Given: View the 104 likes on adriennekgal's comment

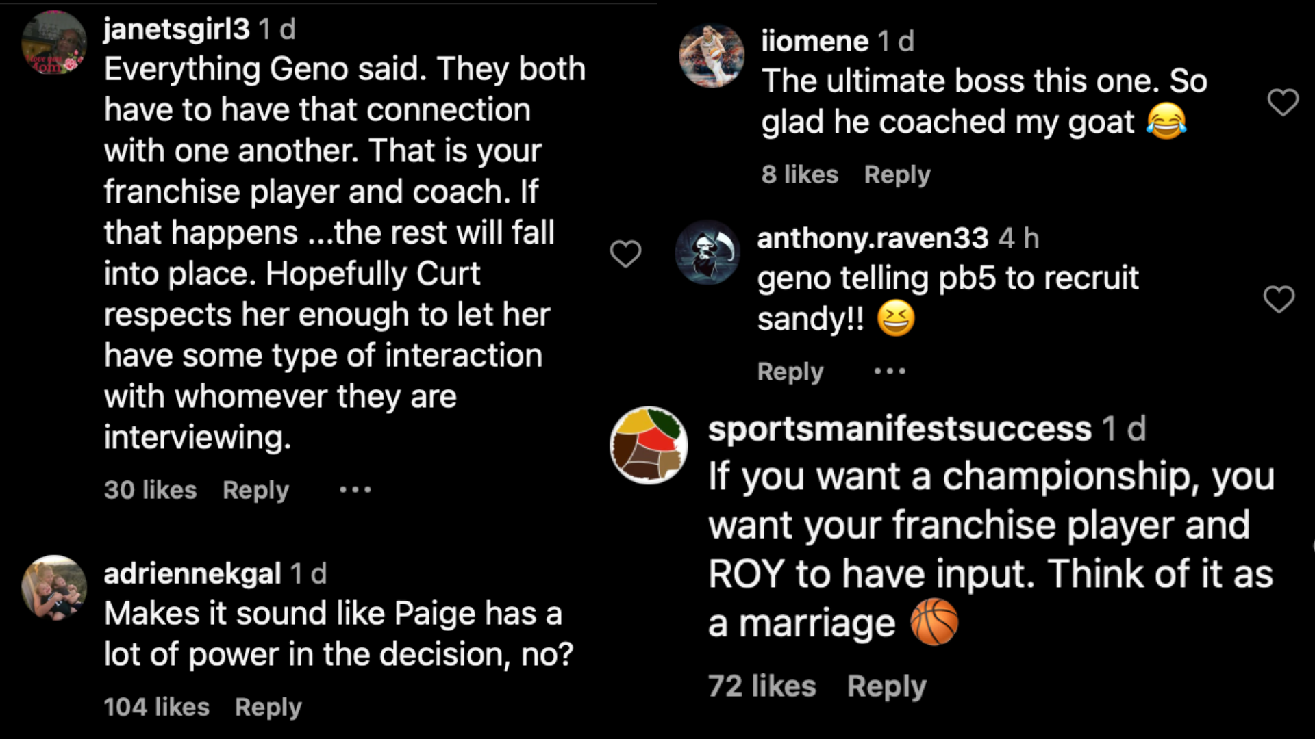Looking at the screenshot, I should (x=157, y=707).
